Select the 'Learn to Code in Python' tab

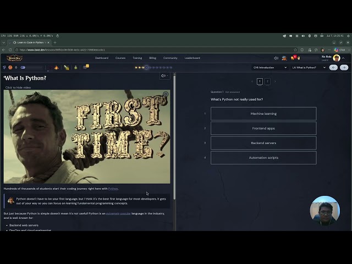tap(29, 42)
